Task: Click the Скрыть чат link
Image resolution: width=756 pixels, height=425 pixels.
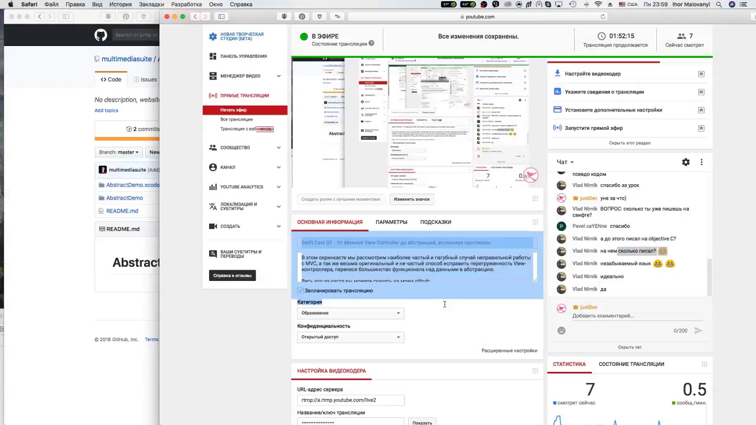Action: (x=630, y=347)
